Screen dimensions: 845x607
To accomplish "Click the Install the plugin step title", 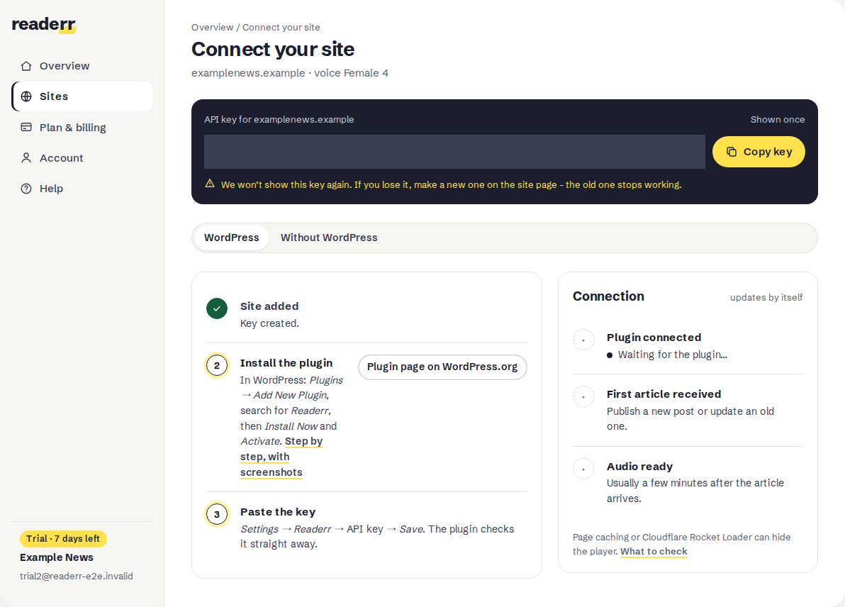I will (286, 363).
